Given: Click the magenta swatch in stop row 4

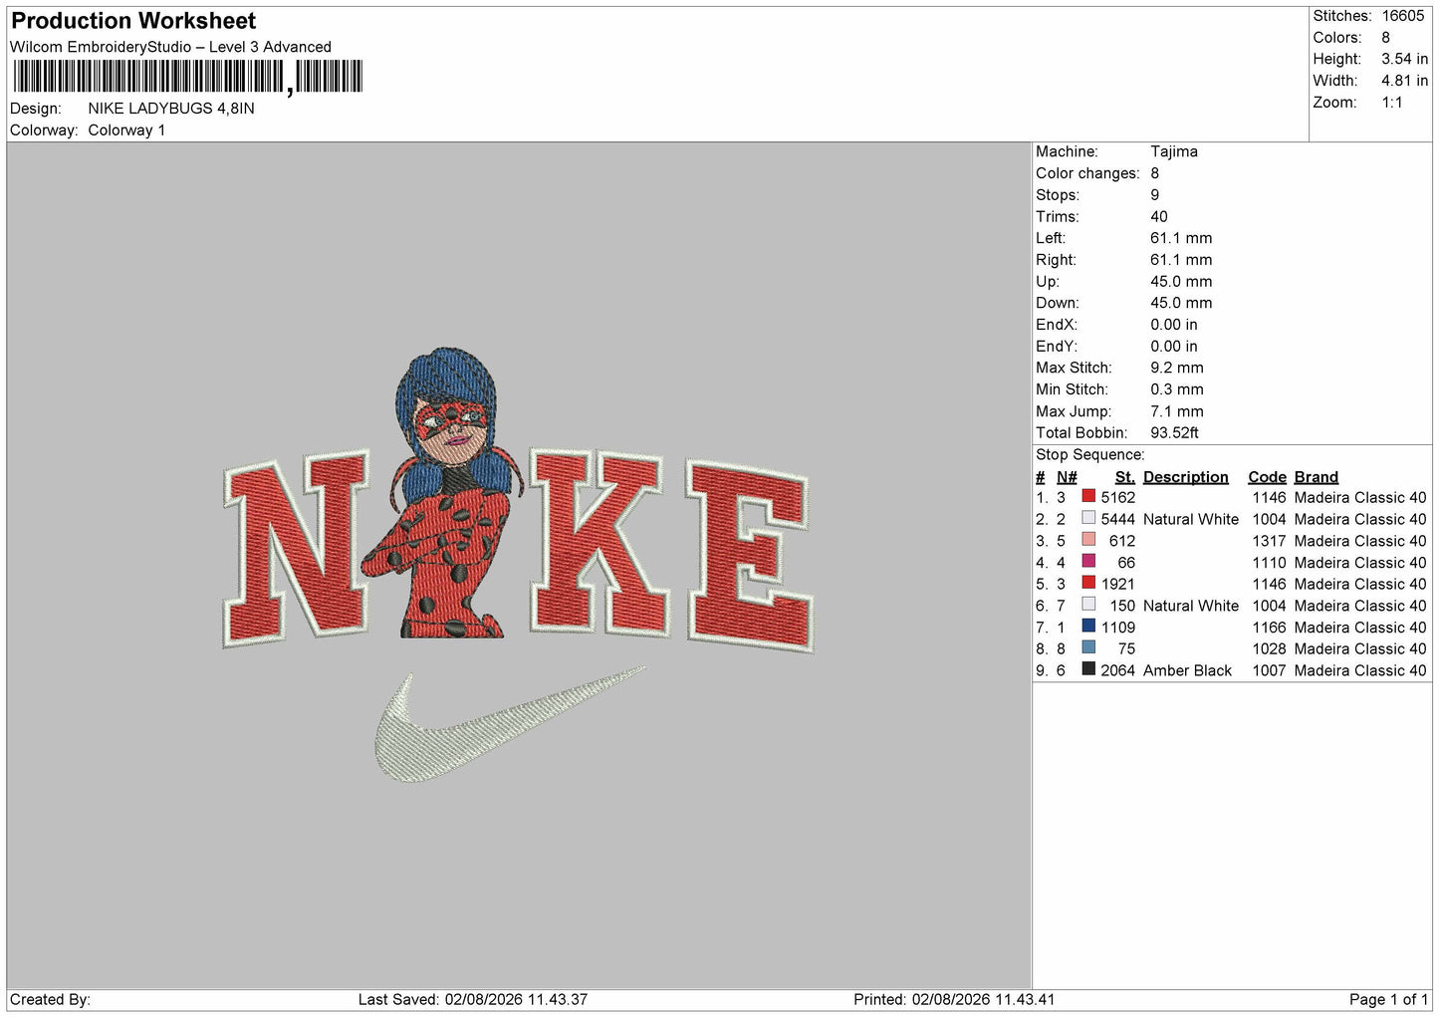Looking at the screenshot, I should coord(1088,562).
